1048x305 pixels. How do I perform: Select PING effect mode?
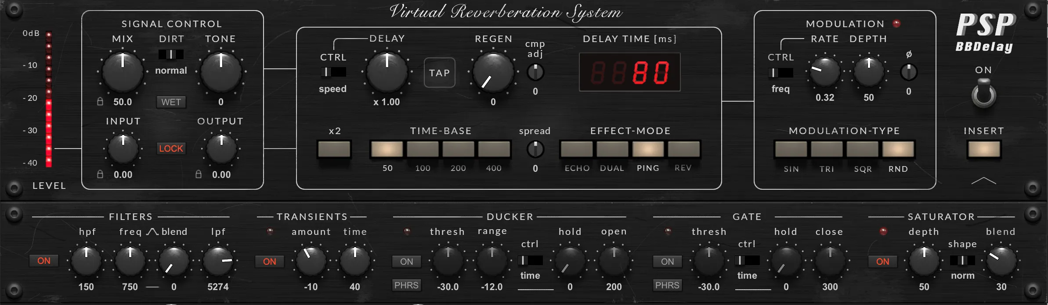(x=648, y=149)
